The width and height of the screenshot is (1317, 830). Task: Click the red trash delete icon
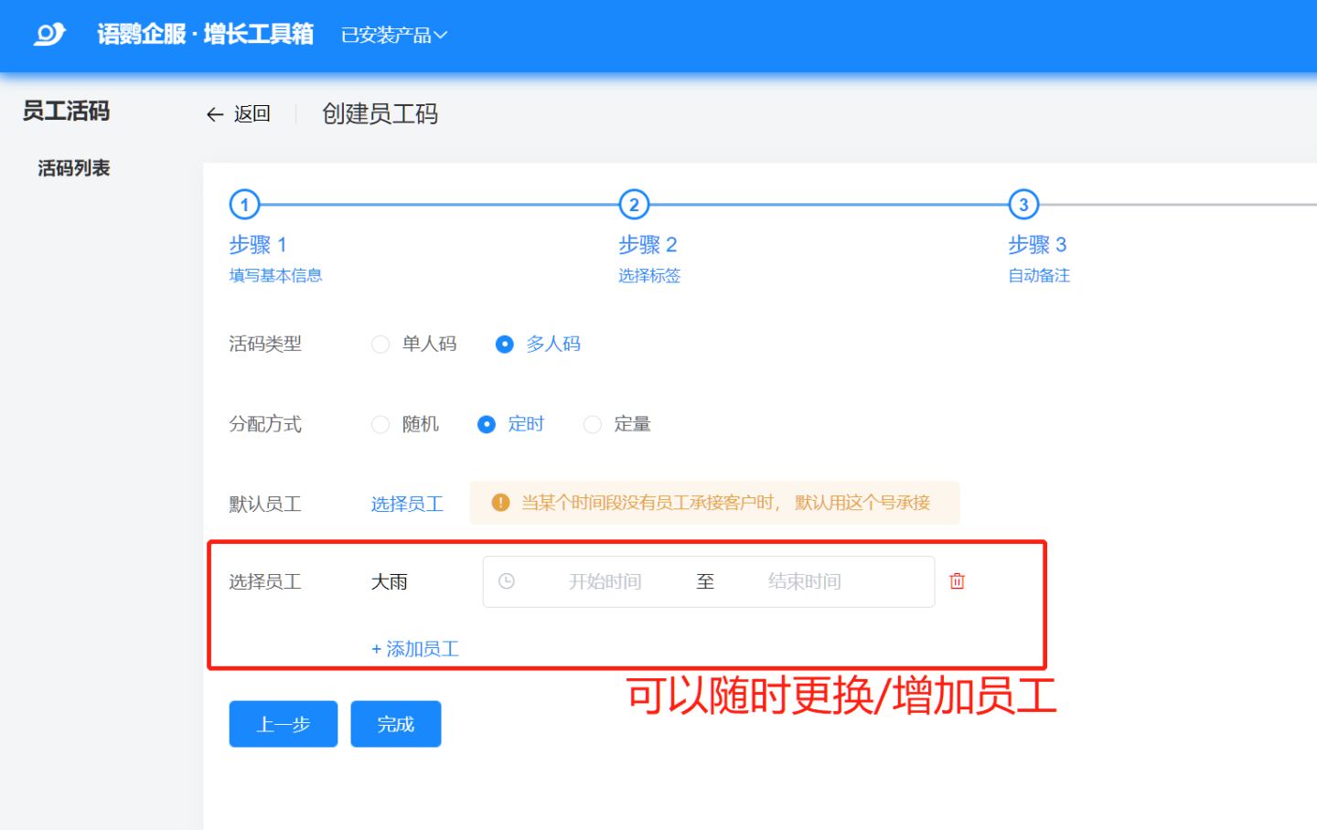[957, 581]
